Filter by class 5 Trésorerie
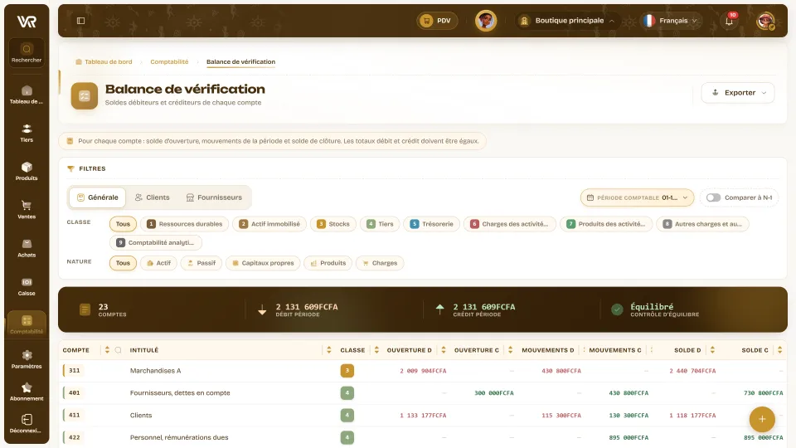This screenshot has height=448, width=796. [431, 224]
